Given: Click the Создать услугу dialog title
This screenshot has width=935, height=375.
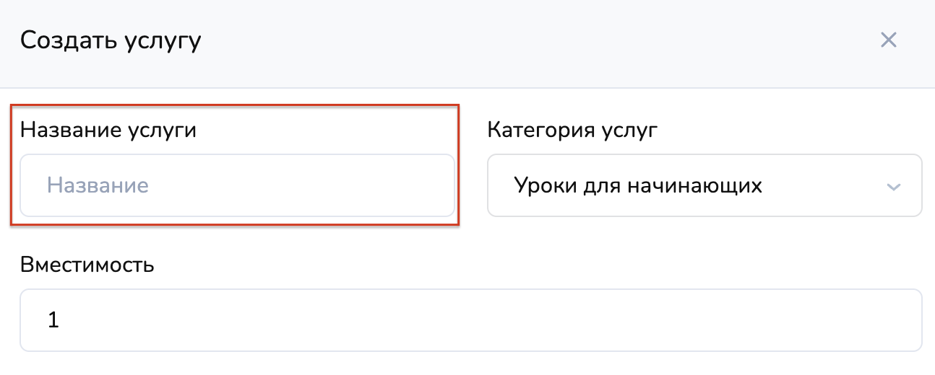Looking at the screenshot, I should tap(111, 40).
